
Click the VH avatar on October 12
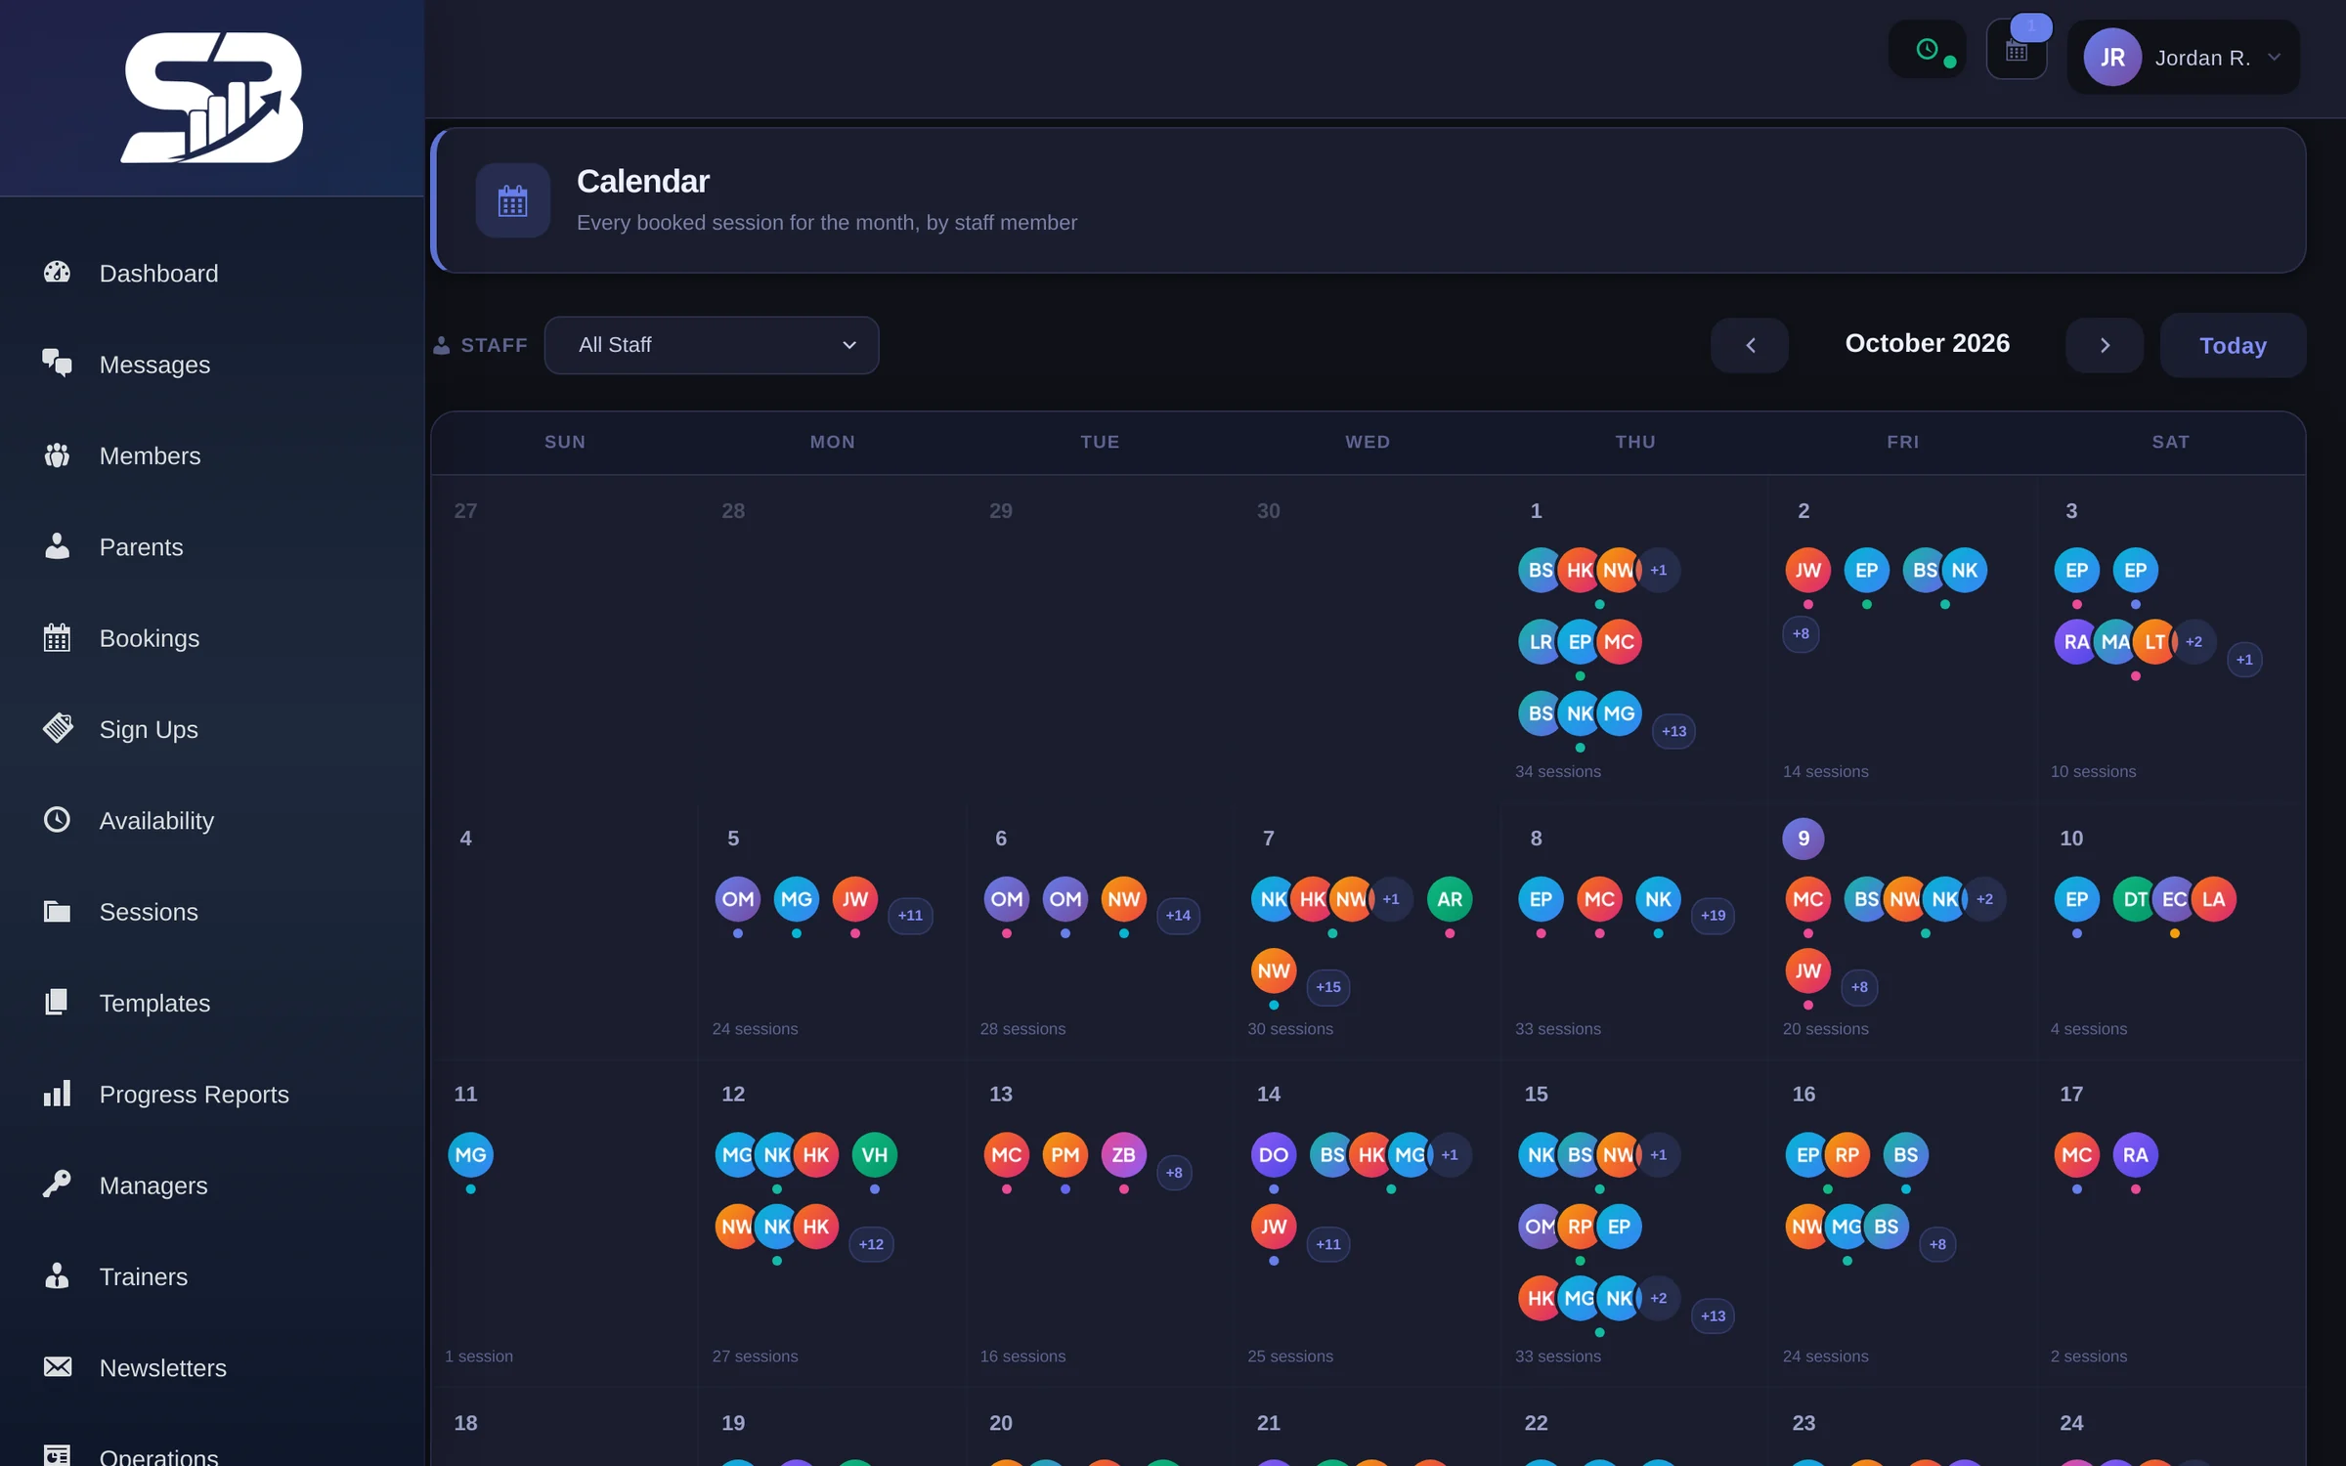(874, 1155)
